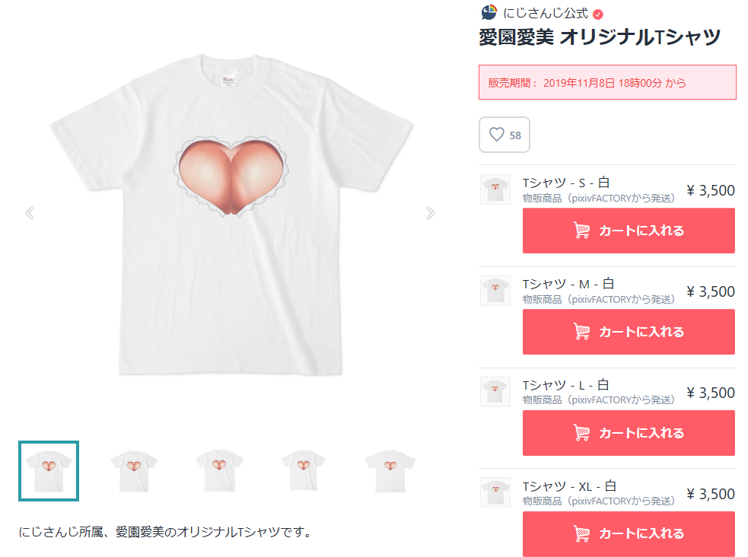Viewport: 748px width, 557px height.
Task: Click the size S variant small image
Action: pos(495,189)
